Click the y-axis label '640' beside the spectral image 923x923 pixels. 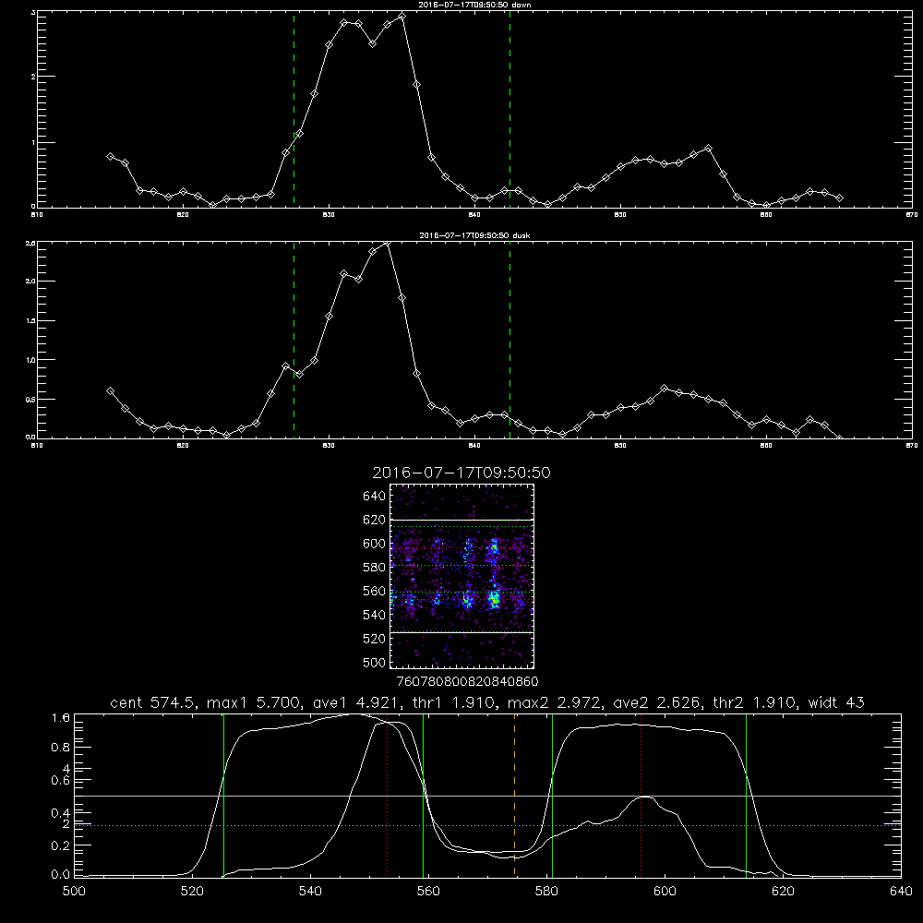[375, 496]
